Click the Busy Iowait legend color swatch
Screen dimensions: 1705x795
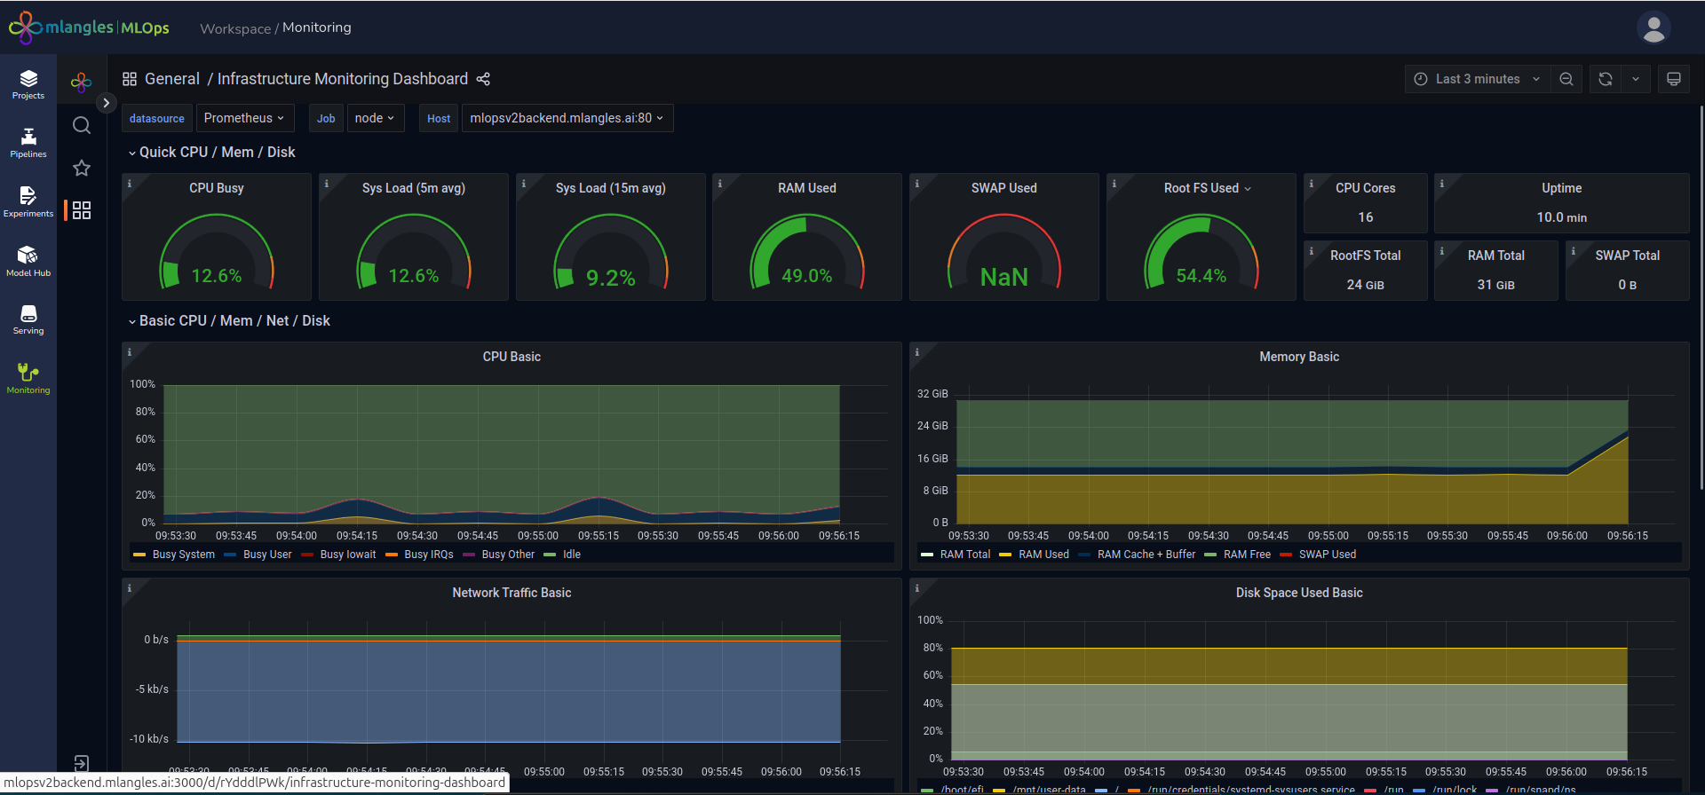pyautogui.click(x=307, y=555)
